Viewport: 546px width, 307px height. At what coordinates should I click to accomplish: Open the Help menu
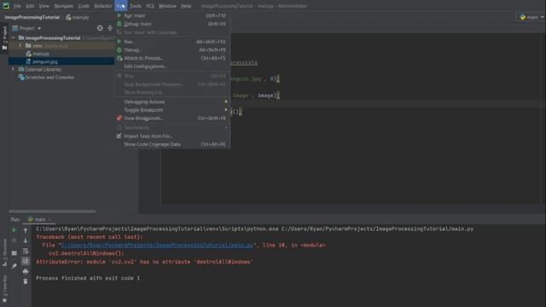pyautogui.click(x=186, y=6)
